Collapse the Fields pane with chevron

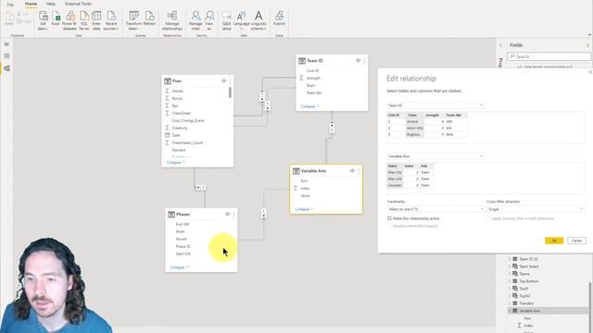(x=587, y=45)
